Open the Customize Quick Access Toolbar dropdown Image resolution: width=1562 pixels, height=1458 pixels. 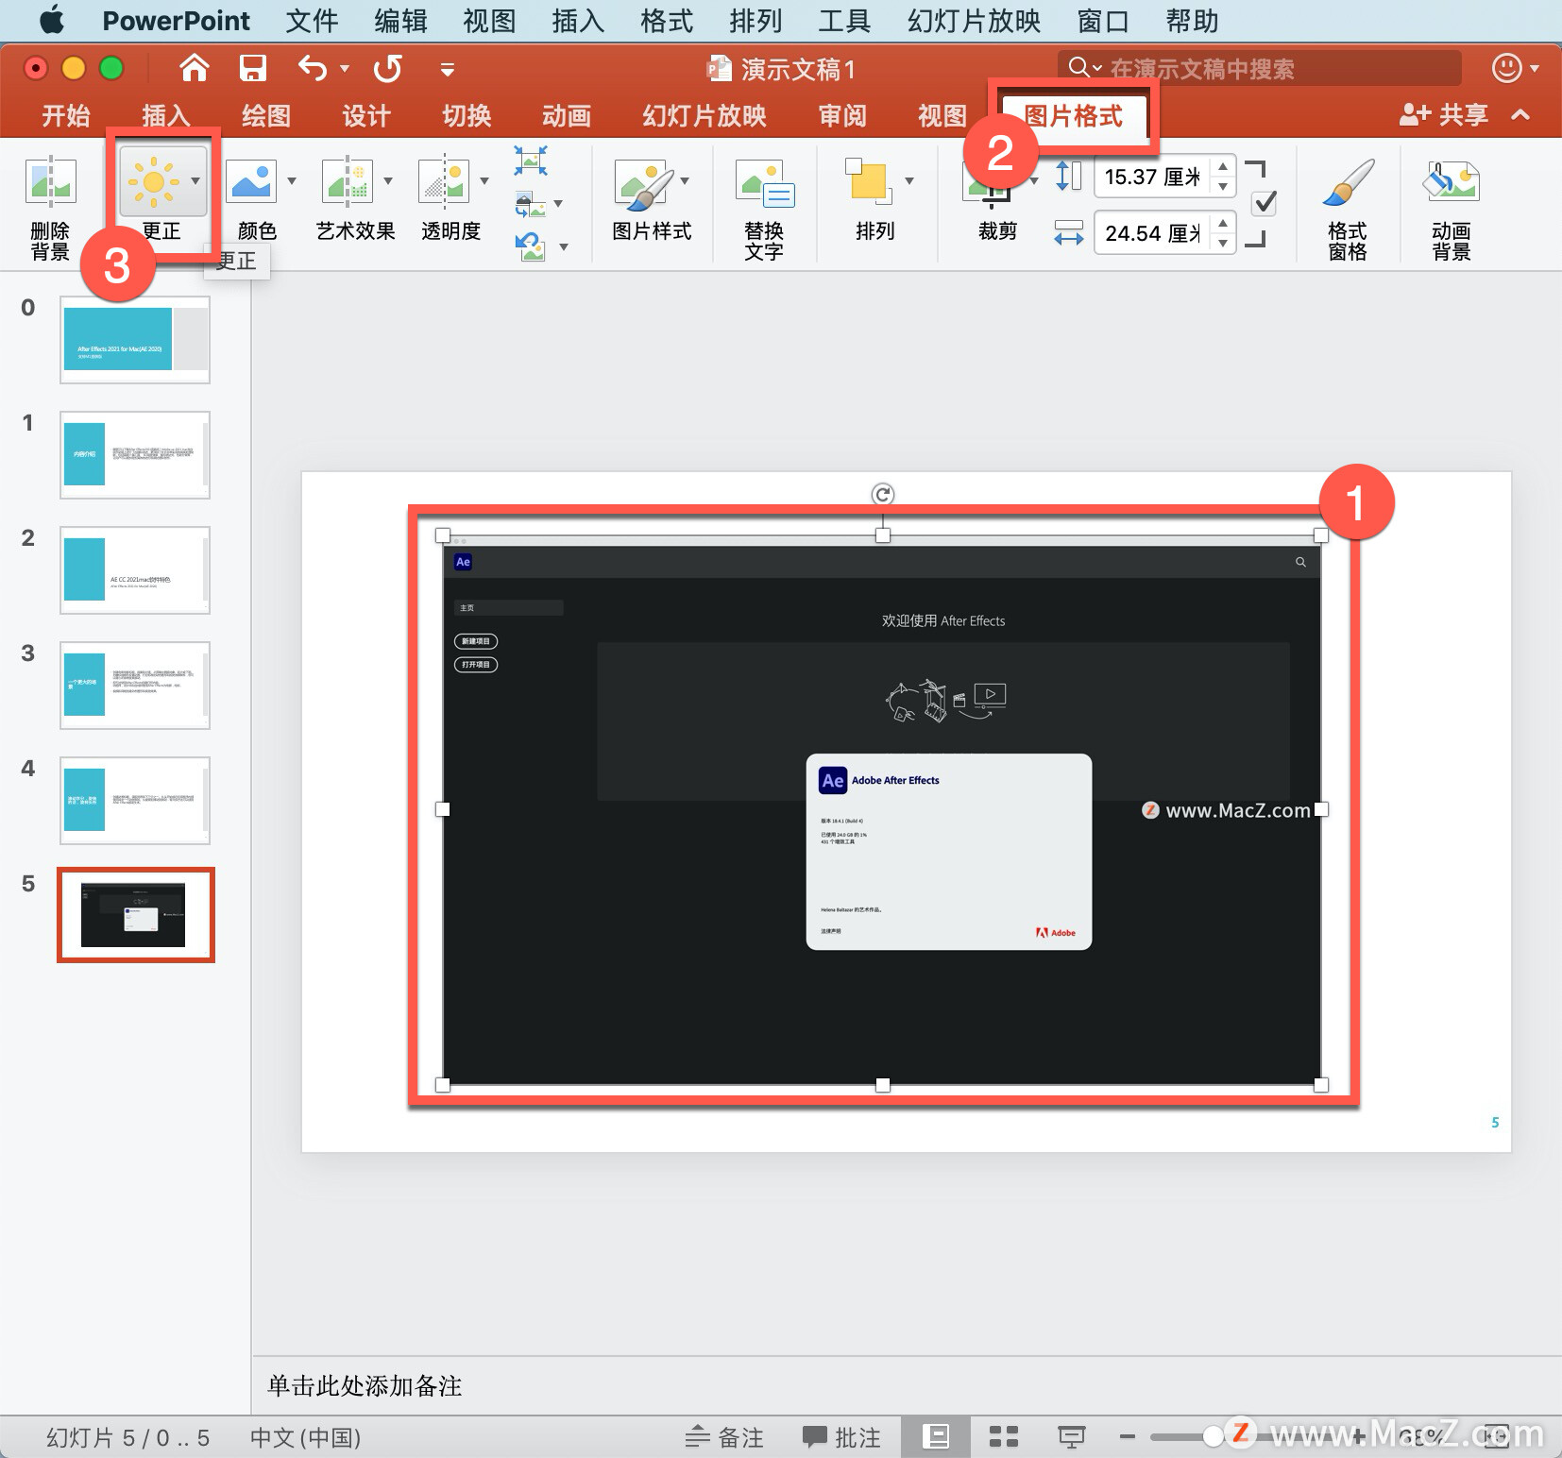(448, 69)
